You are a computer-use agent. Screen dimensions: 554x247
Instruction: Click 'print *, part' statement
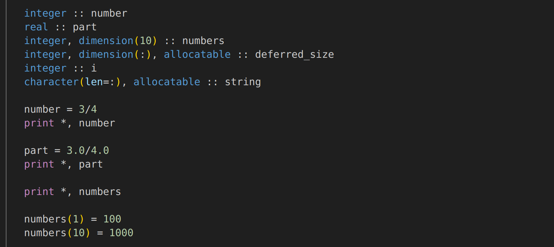[x=63, y=164]
